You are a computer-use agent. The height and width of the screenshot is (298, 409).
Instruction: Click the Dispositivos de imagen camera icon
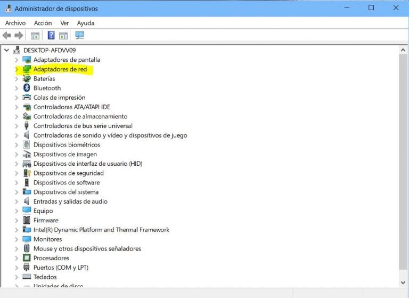[x=27, y=154]
